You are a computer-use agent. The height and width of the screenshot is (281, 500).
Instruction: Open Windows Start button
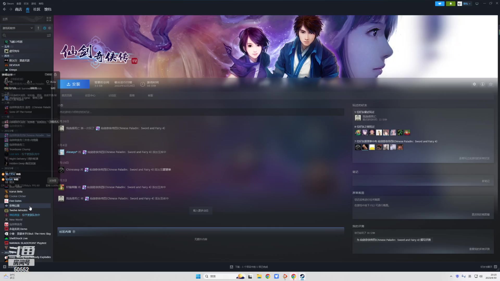(198, 276)
